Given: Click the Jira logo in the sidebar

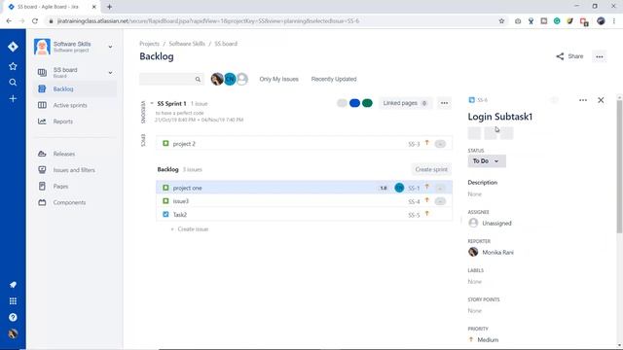Looking at the screenshot, I should (13, 47).
